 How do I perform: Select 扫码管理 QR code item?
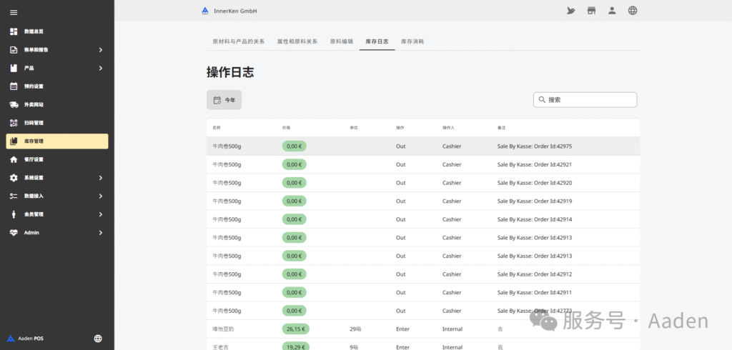pos(34,123)
